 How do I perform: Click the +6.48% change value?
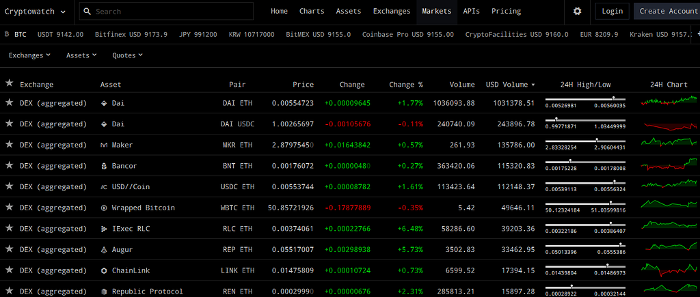(410, 229)
